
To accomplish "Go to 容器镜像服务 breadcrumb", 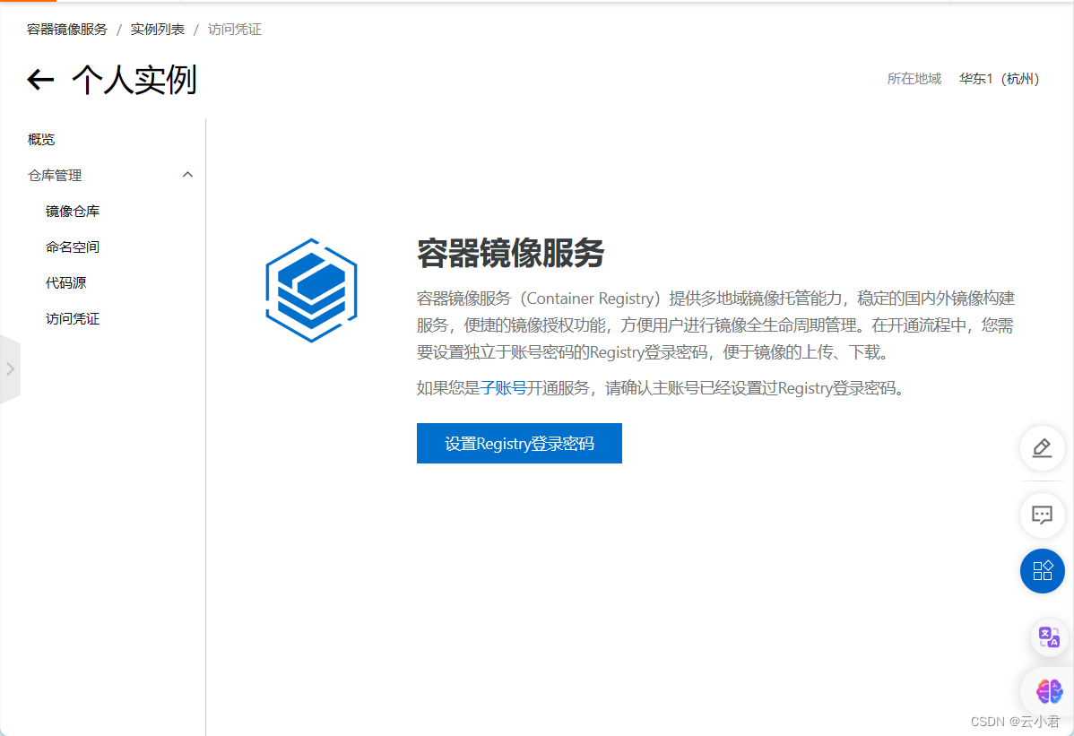I will point(67,30).
